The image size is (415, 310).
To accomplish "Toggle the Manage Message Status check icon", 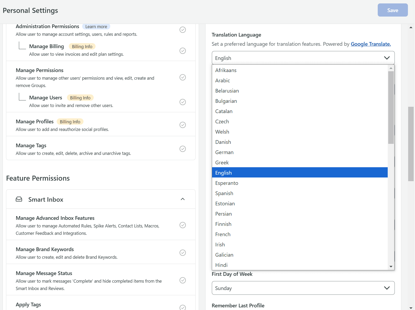I will (183, 280).
